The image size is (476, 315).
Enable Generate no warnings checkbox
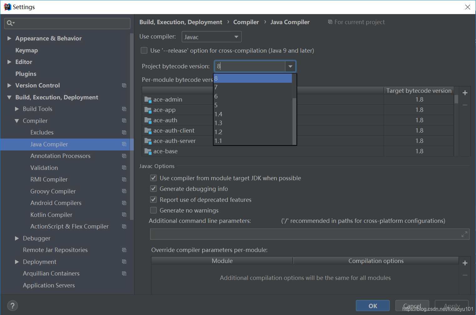coord(153,210)
